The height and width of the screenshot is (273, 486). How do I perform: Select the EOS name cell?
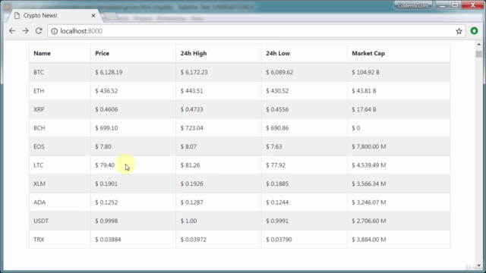[39, 146]
